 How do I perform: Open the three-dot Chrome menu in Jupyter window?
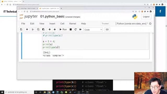(x=153, y=11)
